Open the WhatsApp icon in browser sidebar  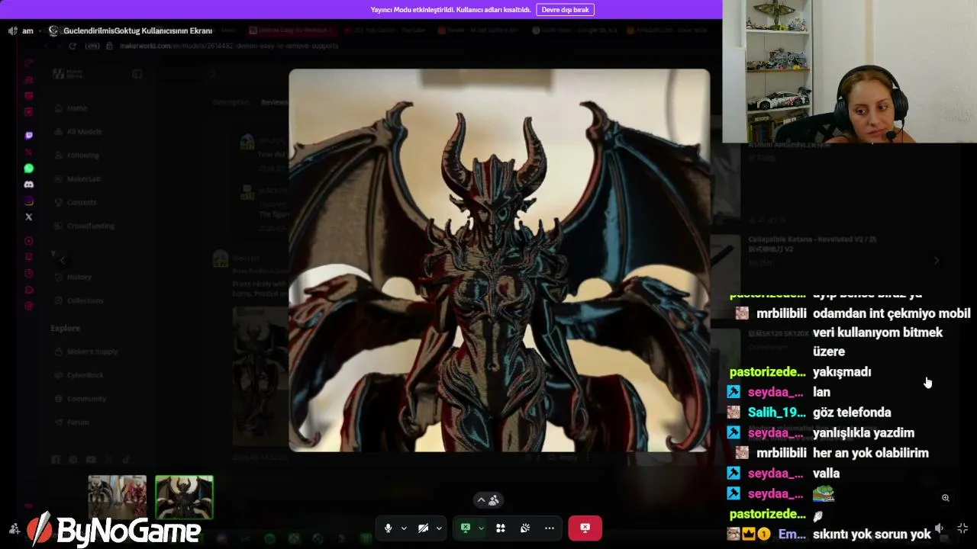pyautogui.click(x=29, y=169)
